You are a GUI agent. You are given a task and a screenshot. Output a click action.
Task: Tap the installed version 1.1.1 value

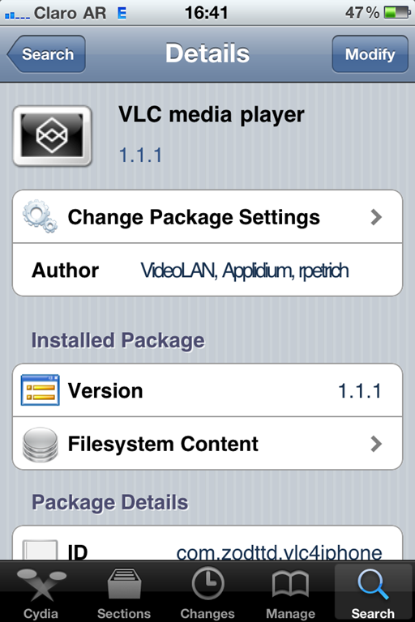click(360, 390)
